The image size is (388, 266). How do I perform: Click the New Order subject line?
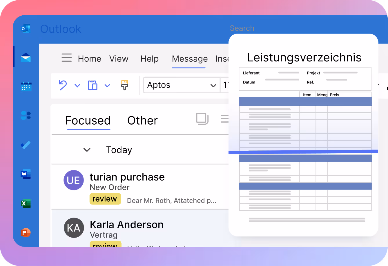pos(110,187)
